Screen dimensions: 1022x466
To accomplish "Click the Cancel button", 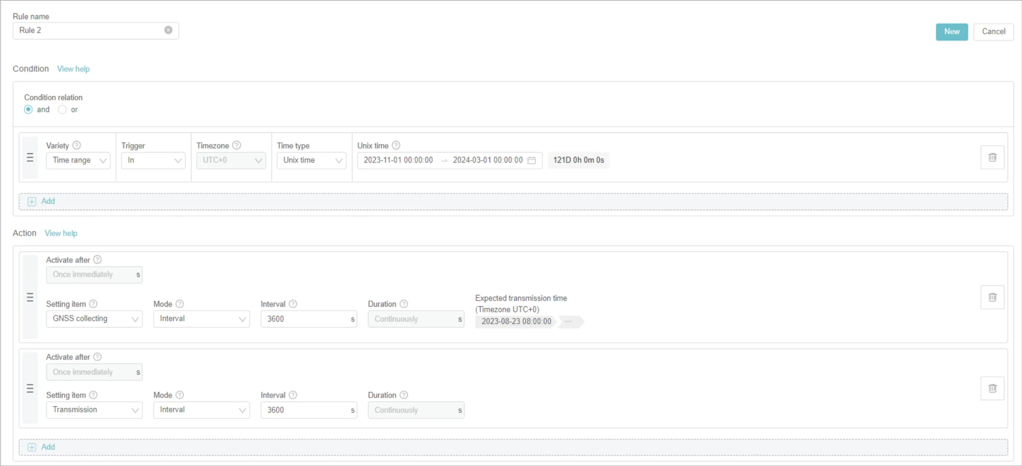I will point(993,32).
